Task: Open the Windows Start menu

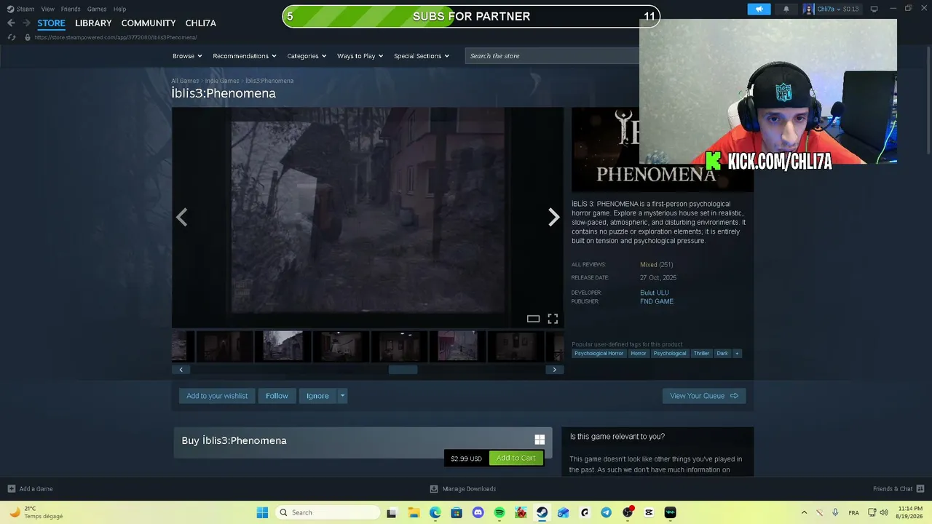Action: click(262, 512)
